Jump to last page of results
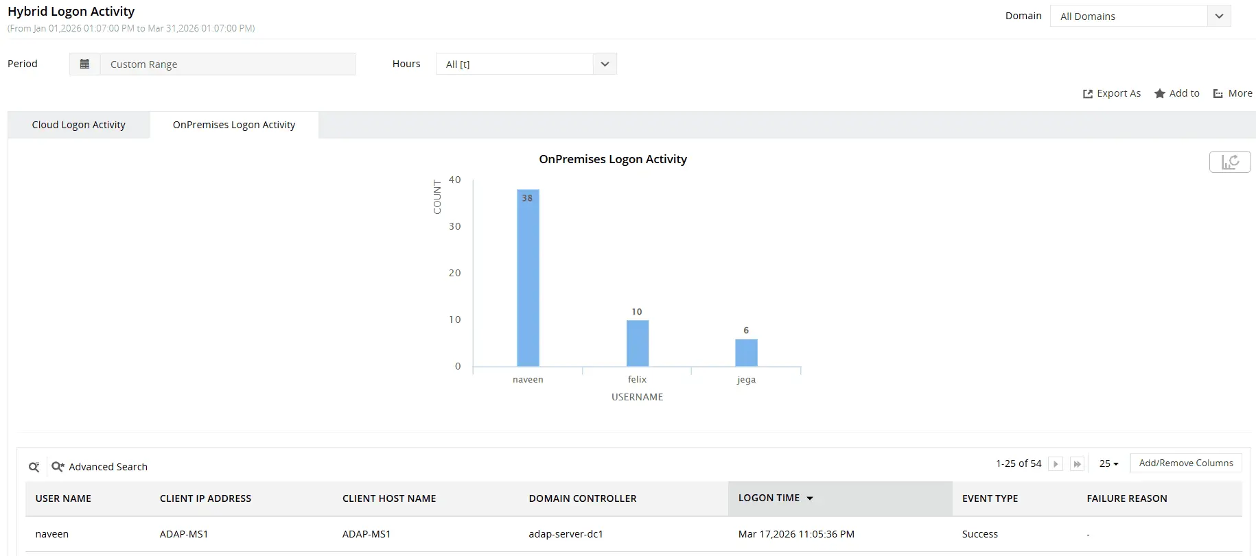 pos(1078,464)
